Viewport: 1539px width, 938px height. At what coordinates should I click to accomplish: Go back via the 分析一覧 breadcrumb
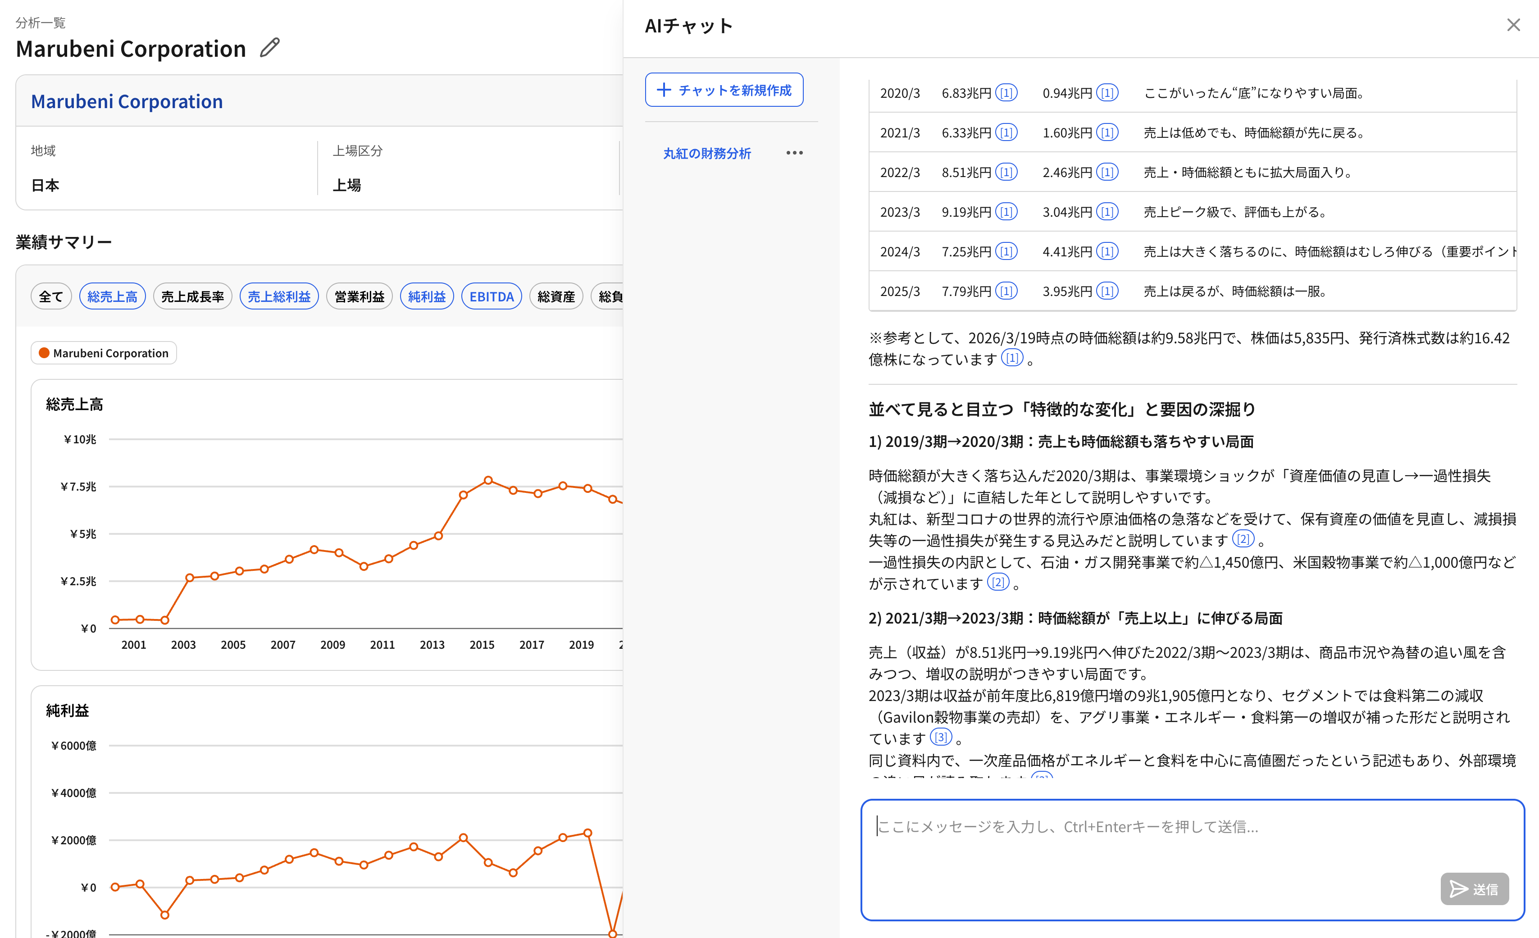pos(41,22)
